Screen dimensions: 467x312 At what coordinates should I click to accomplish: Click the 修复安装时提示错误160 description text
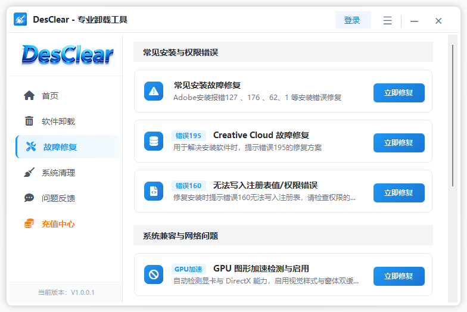(264, 198)
